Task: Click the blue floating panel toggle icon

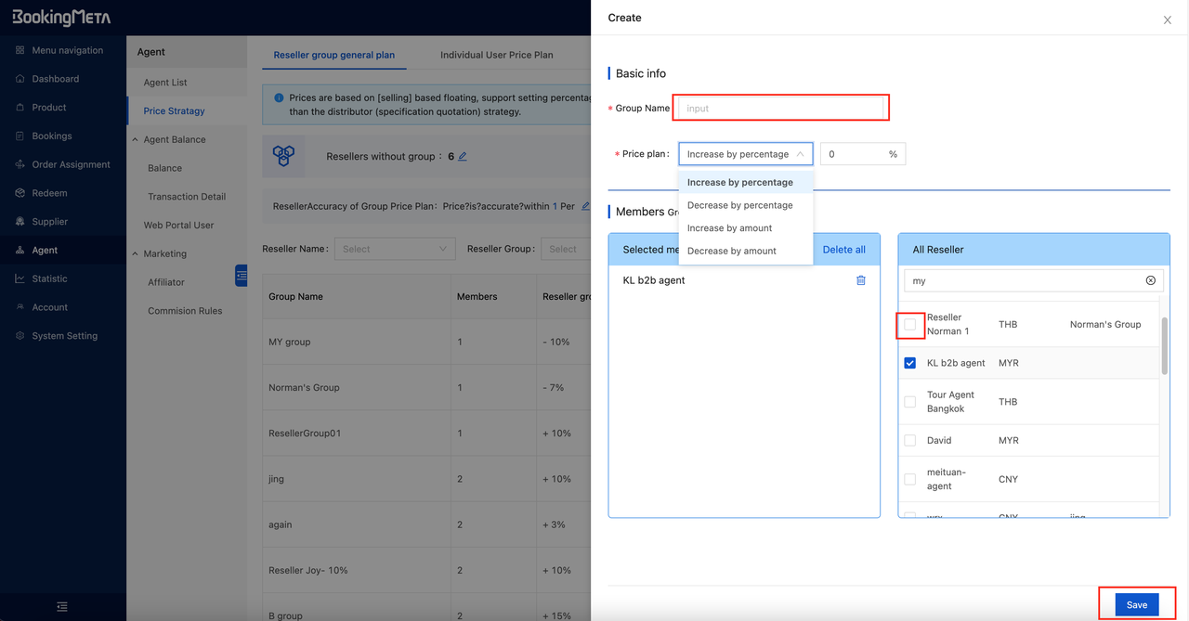Action: [242, 276]
